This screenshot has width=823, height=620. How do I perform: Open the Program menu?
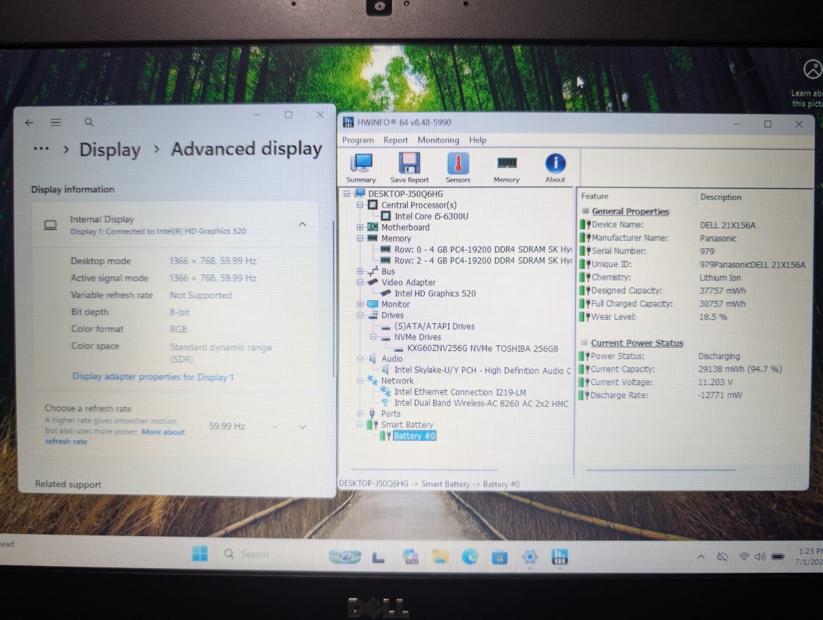coord(358,140)
